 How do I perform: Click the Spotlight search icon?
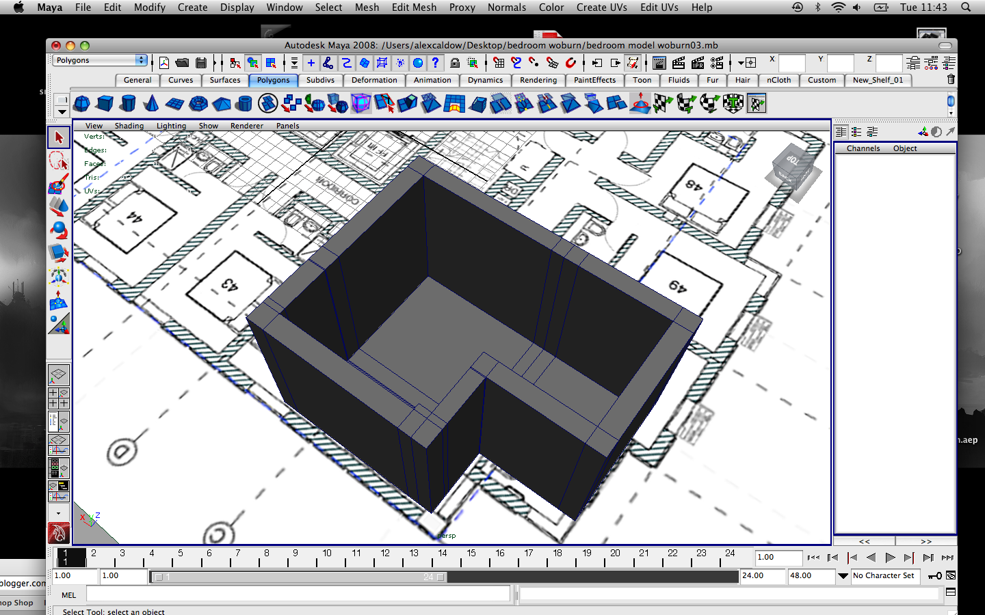(966, 7)
